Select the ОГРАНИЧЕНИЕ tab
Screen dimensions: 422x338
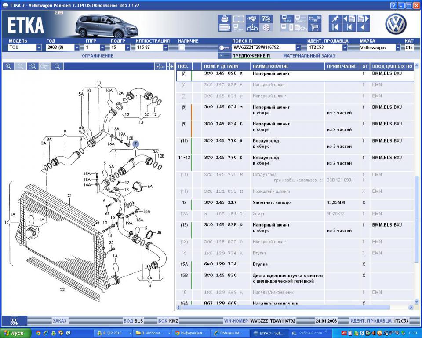point(98,56)
